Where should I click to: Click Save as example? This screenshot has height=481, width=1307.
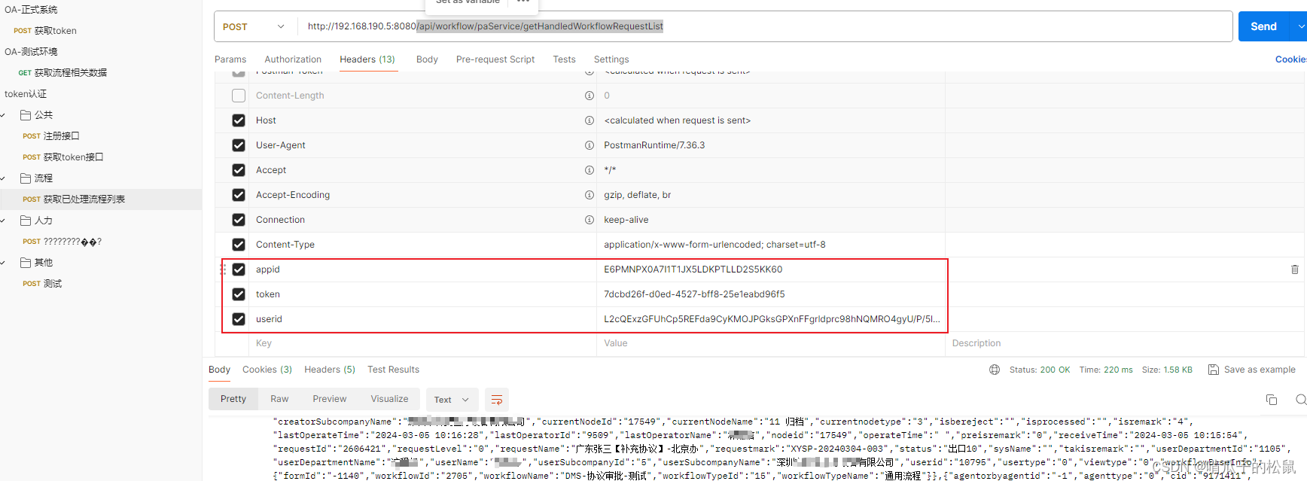(x=1252, y=370)
